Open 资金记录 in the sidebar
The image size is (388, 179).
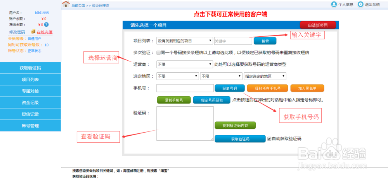pos(30,102)
